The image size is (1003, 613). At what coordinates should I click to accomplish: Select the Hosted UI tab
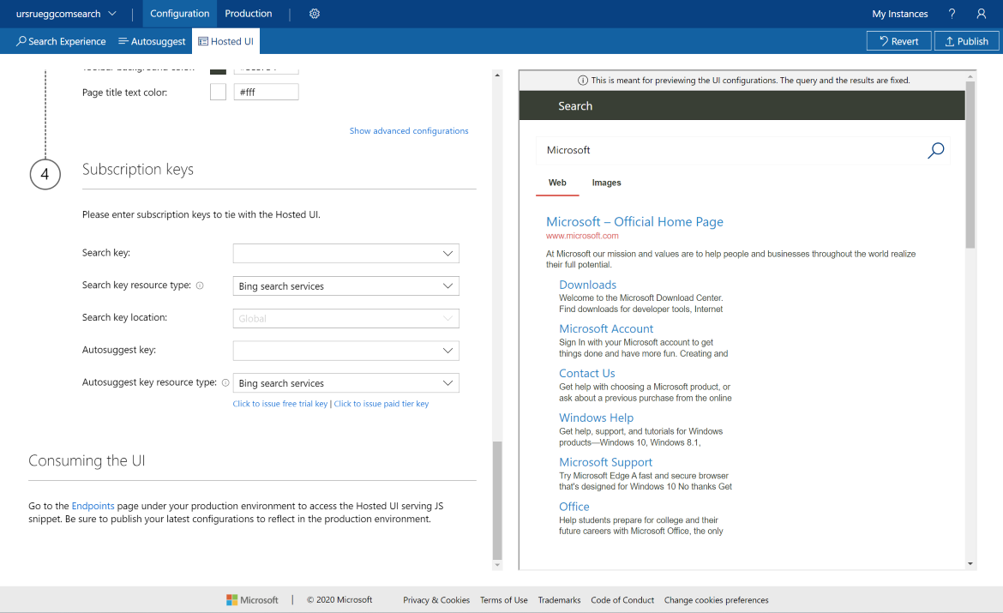225,41
